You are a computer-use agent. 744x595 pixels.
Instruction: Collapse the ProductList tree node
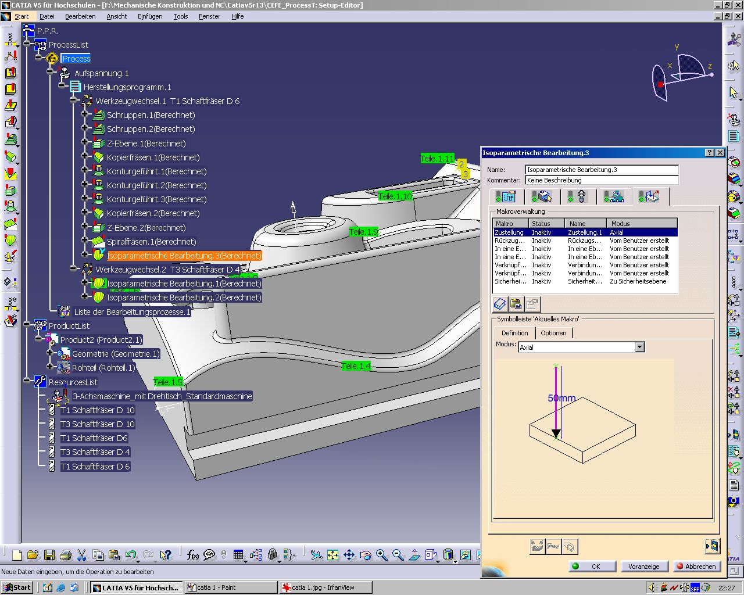(27, 326)
